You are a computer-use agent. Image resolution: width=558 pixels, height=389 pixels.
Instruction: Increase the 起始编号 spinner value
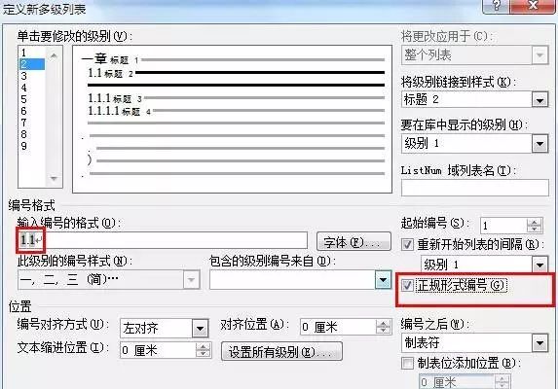point(535,222)
